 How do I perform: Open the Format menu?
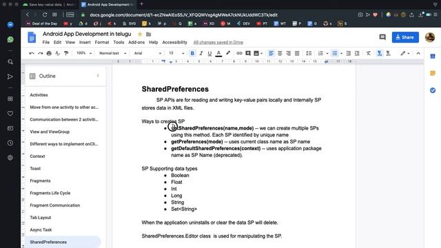[102, 42]
